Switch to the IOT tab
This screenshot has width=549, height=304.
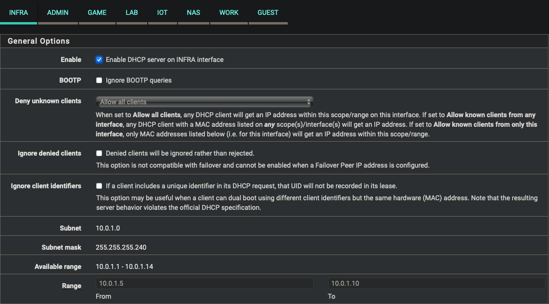point(162,12)
